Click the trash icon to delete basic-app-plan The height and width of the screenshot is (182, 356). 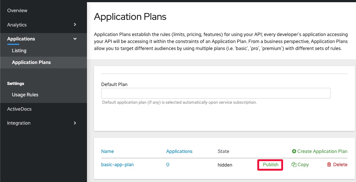pyautogui.click(x=329, y=165)
